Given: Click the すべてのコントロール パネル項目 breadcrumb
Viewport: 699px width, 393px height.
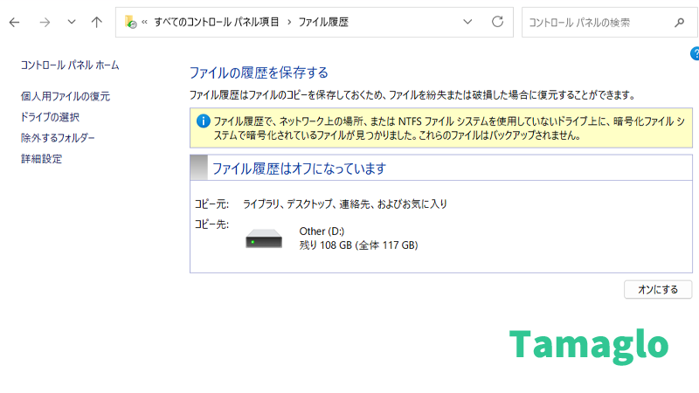Looking at the screenshot, I should coord(217,22).
